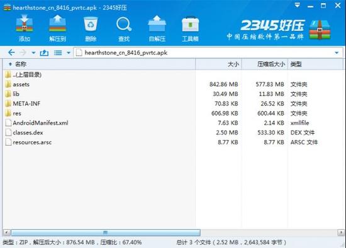346x248 pixels.
Task: Click the 26.52 KB compressed size
Action: point(272,104)
